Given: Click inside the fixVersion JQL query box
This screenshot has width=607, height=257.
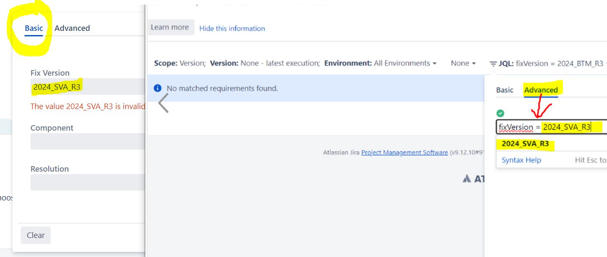Looking at the screenshot, I should (x=550, y=127).
